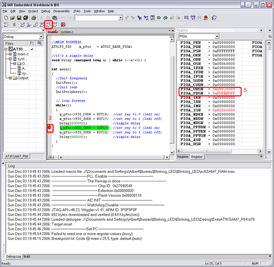Click the New document toolbar icon
The image size is (274, 267).
5,17
